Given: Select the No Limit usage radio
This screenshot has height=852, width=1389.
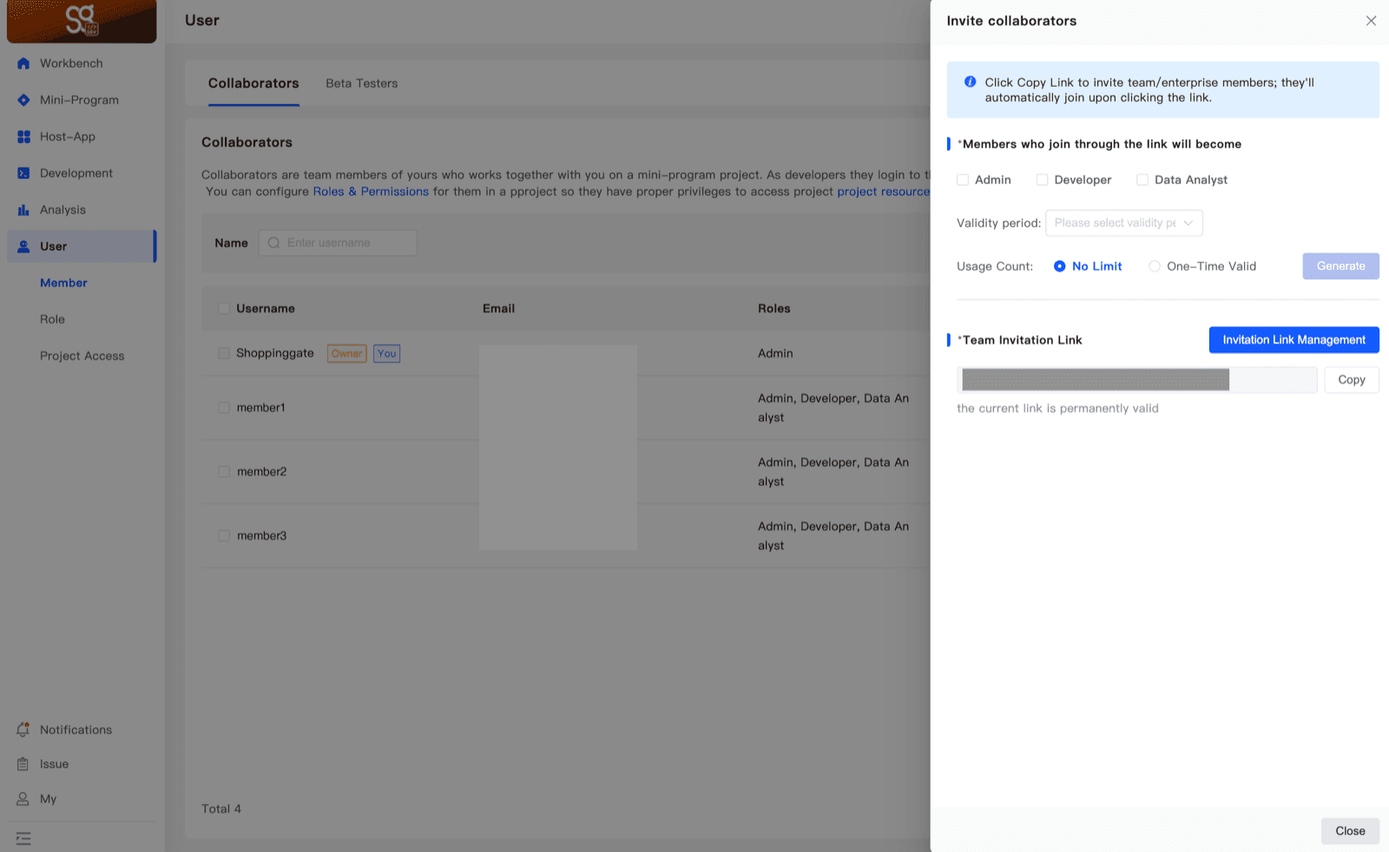Looking at the screenshot, I should coord(1060,266).
